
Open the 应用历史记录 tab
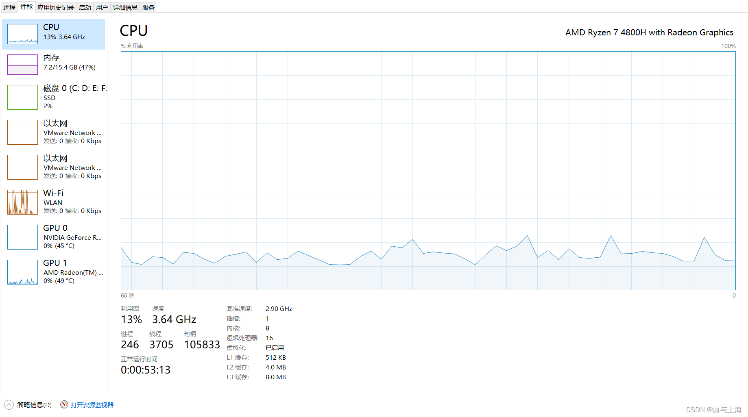click(56, 7)
